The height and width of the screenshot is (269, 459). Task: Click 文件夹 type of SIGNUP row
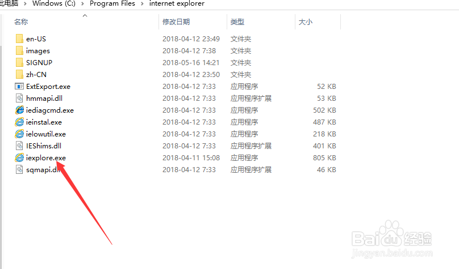[x=241, y=62]
